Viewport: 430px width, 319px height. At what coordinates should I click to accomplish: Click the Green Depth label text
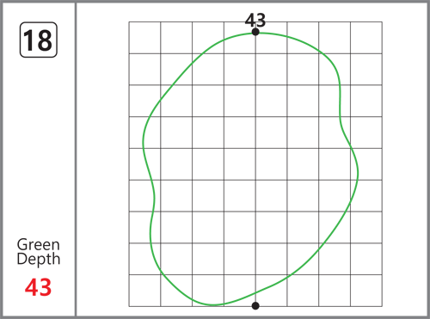pos(39,252)
